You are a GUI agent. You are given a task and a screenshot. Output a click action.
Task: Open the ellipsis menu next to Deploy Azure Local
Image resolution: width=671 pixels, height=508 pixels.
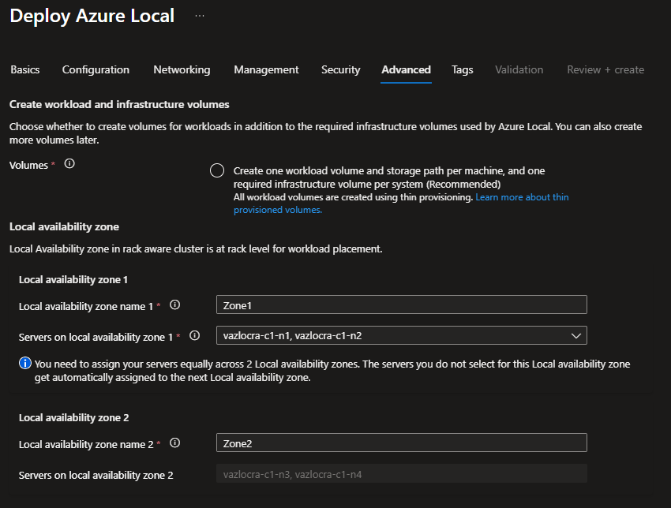pos(199,16)
